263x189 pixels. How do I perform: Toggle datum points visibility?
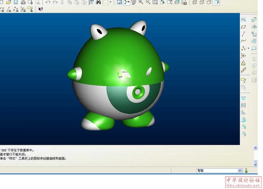click(x=16, y=9)
